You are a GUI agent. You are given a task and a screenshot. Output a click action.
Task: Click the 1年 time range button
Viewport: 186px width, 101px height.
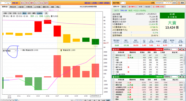pos(94,100)
